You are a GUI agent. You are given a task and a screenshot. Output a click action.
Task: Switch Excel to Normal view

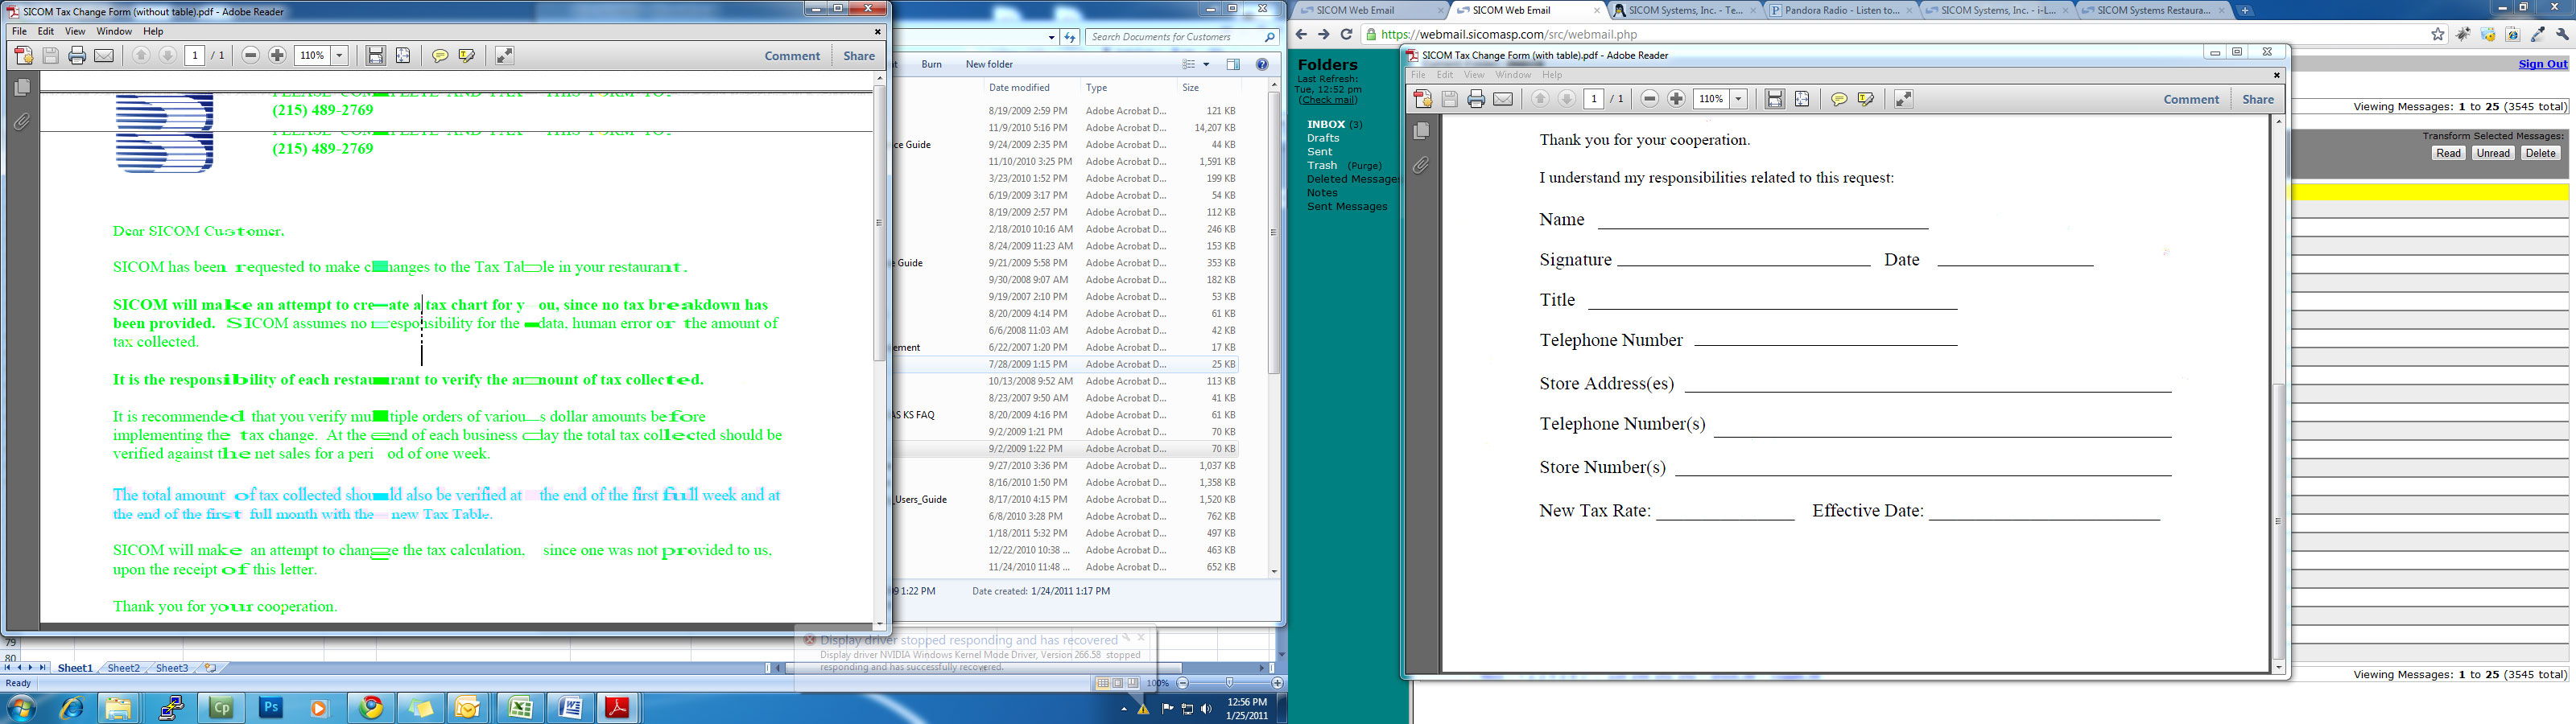[1102, 683]
